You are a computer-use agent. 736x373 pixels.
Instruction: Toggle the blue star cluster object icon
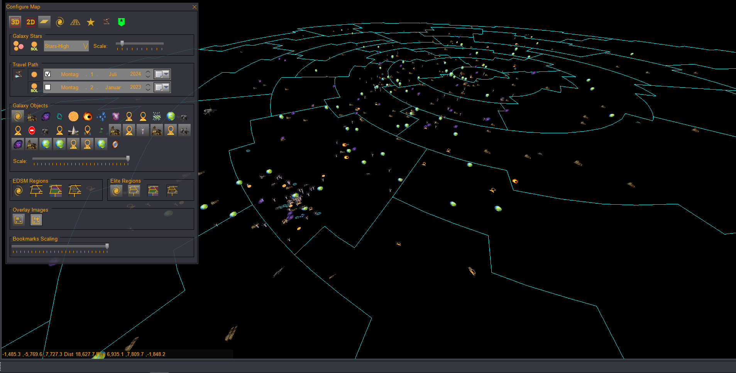[102, 116]
